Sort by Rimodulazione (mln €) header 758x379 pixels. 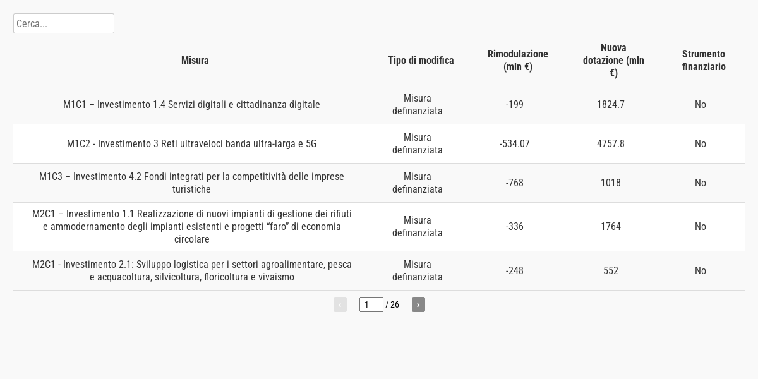coord(517,61)
